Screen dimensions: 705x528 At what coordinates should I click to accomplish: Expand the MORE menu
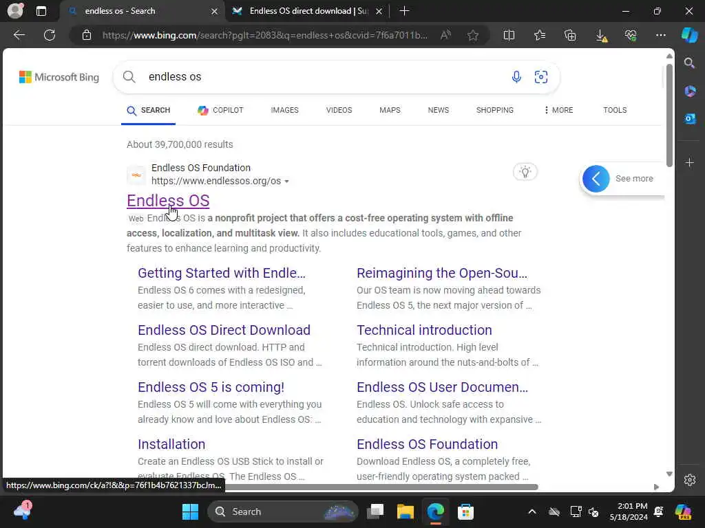point(558,110)
